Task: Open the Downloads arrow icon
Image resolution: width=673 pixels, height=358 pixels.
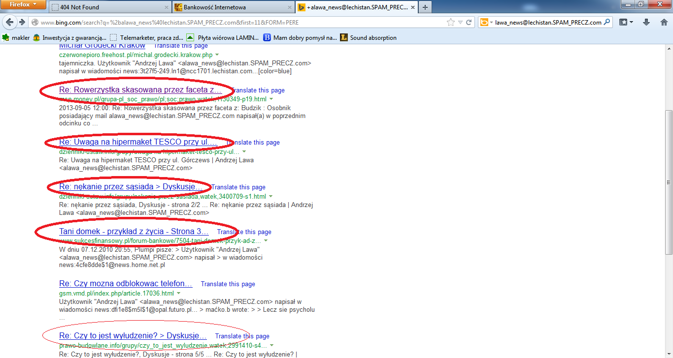Action: pos(647,22)
